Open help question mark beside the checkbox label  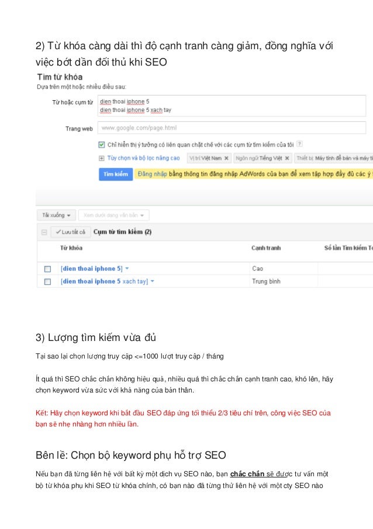point(299,144)
